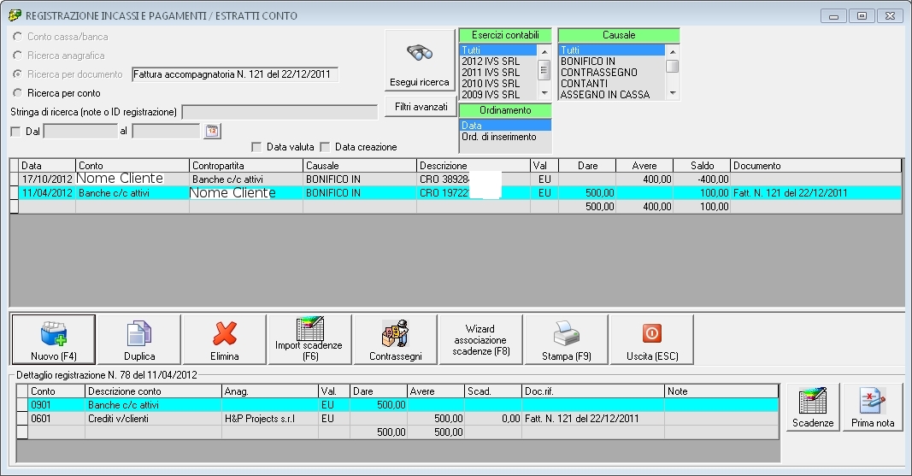Click H&P Projects s.r.l anagrafica cell
This screenshot has width=912, height=476.
point(270,419)
